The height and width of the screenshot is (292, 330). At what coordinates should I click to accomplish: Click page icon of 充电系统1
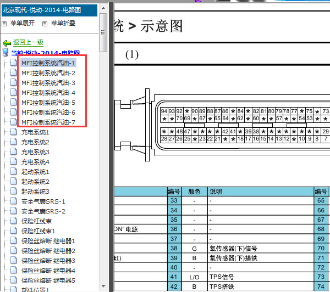click(14, 132)
